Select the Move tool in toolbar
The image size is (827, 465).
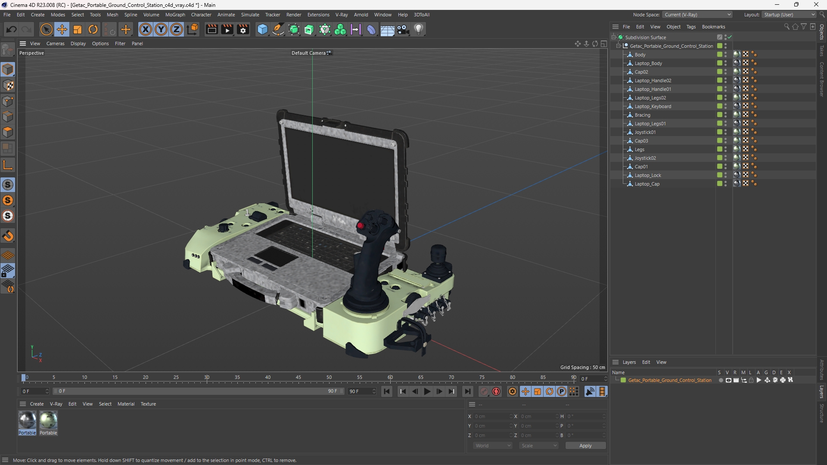point(62,29)
